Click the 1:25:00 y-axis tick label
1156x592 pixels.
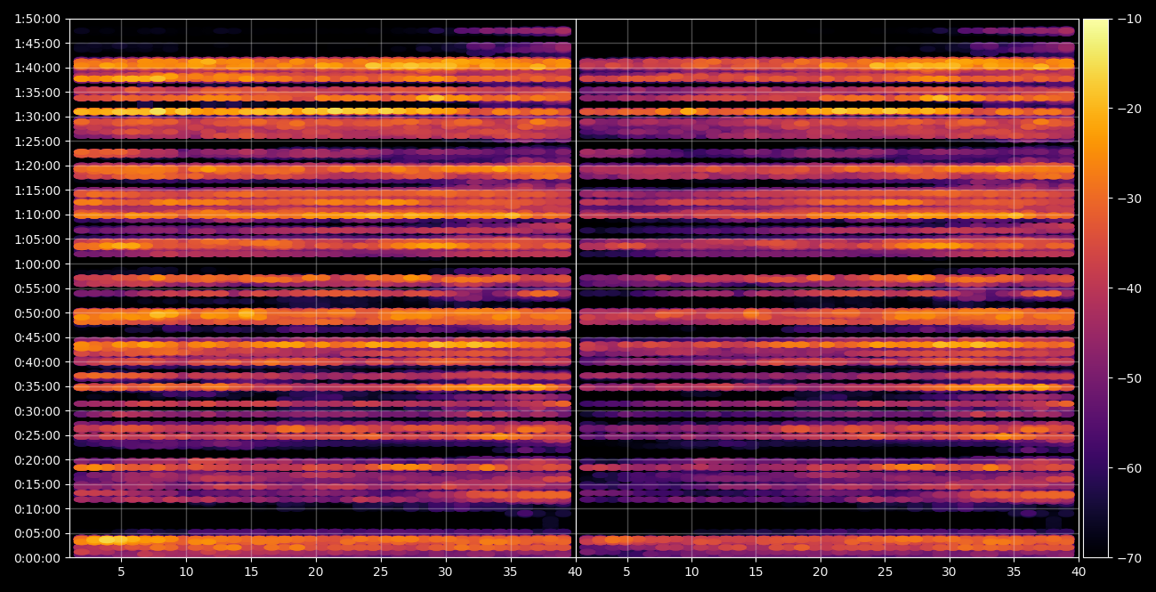point(37,142)
